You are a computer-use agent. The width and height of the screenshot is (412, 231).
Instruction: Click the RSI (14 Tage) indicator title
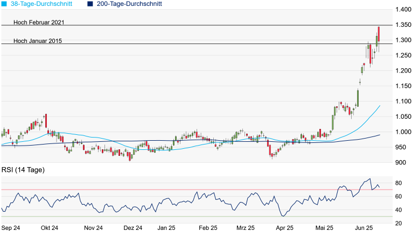tap(23, 170)
